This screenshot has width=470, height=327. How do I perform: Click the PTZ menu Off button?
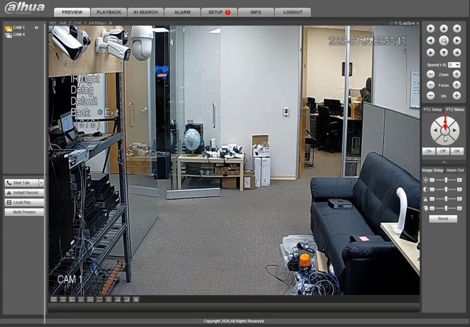coord(443,151)
